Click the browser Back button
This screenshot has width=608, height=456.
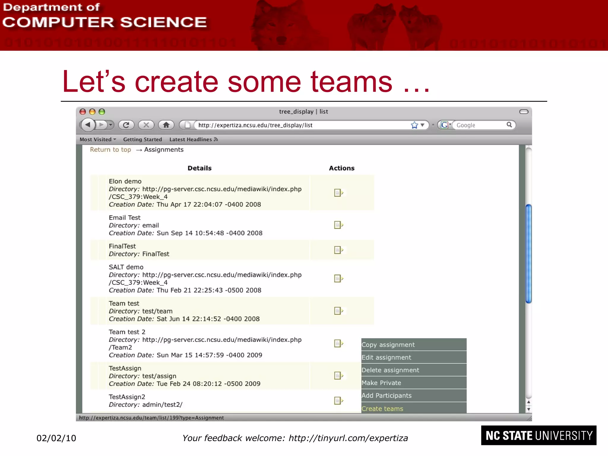click(x=88, y=125)
